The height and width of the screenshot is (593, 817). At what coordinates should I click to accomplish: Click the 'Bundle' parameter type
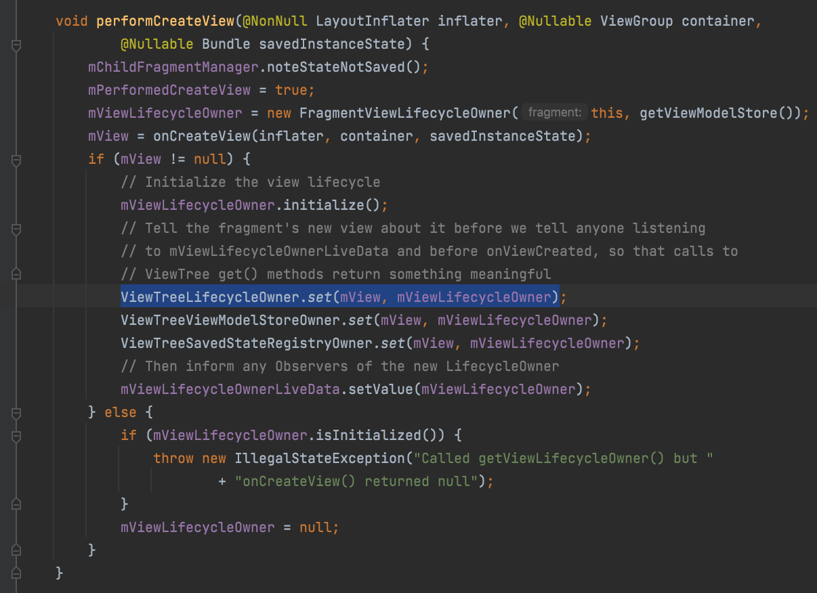[x=226, y=44]
